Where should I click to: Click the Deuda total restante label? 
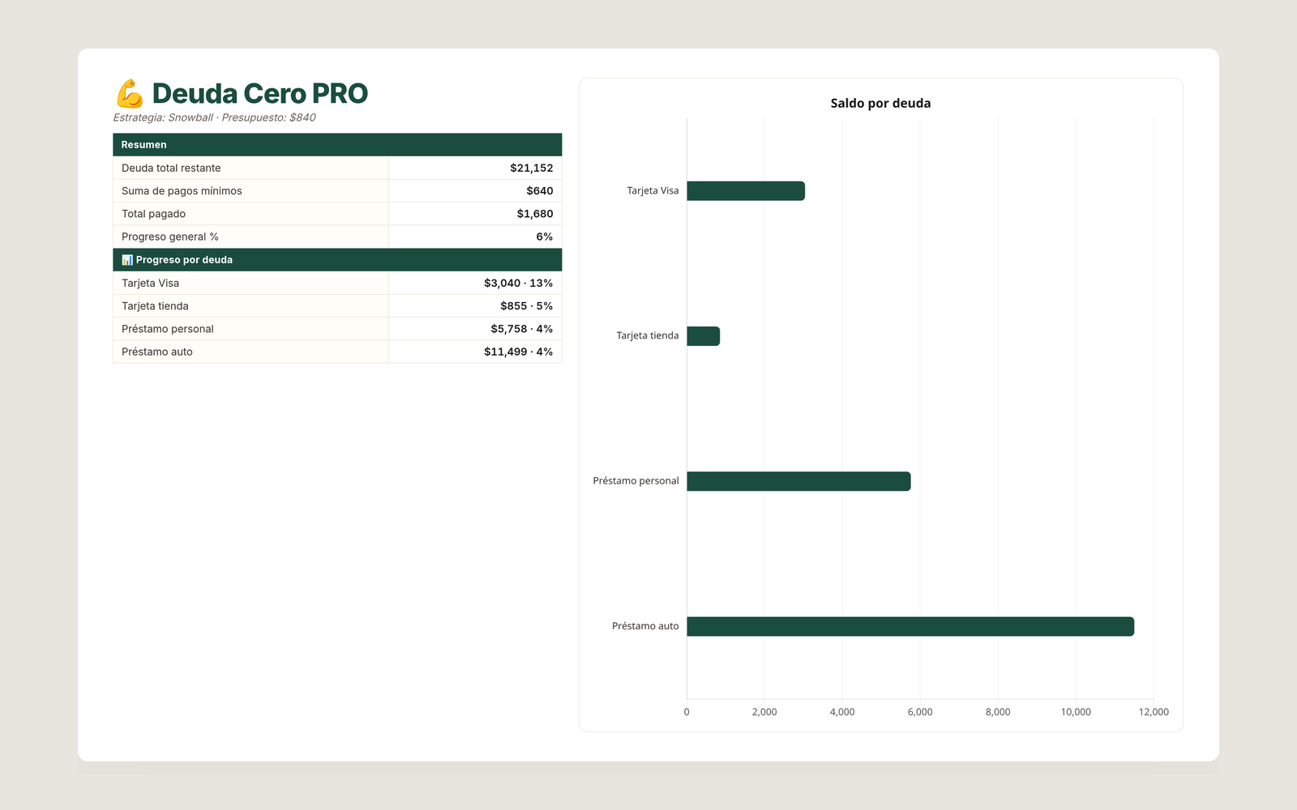click(171, 168)
